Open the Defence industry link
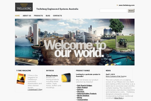This screenshot has height=101, width=151. [80, 89]
